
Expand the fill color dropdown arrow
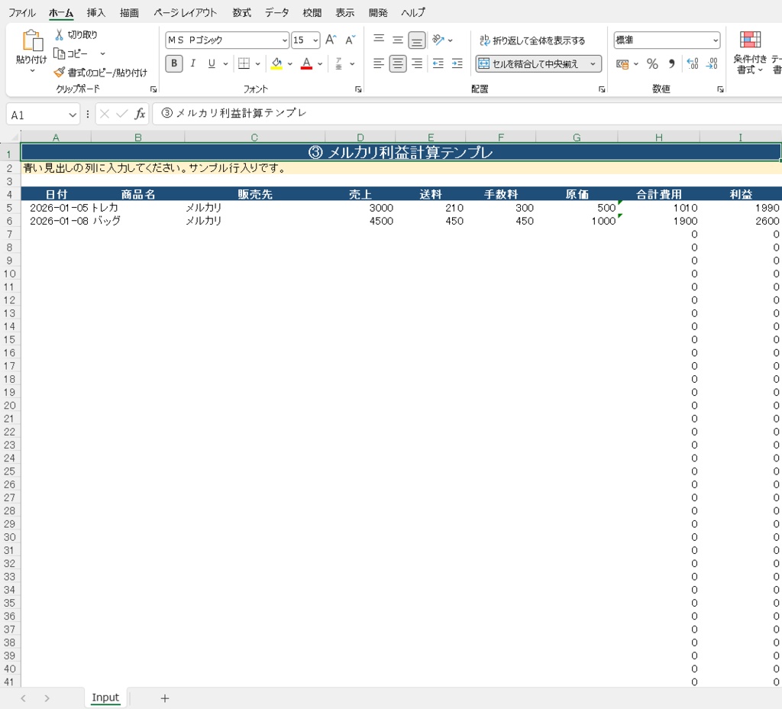click(x=289, y=63)
